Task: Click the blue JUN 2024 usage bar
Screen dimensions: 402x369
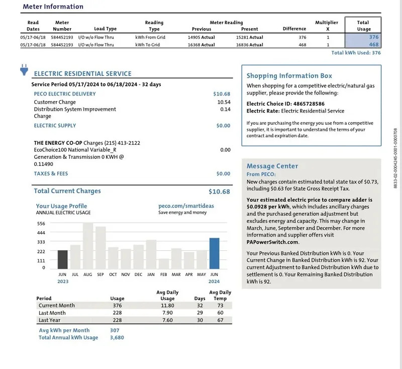Action: (x=214, y=253)
